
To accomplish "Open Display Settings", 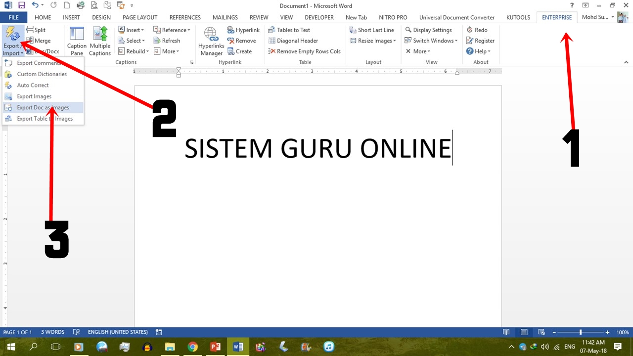I will pos(428,30).
